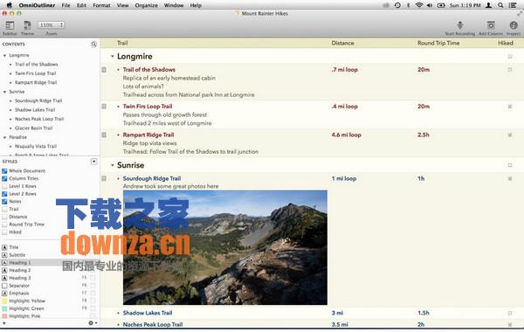Click the 4.6 mi loop distance cell
524x332 pixels.
pos(346,135)
